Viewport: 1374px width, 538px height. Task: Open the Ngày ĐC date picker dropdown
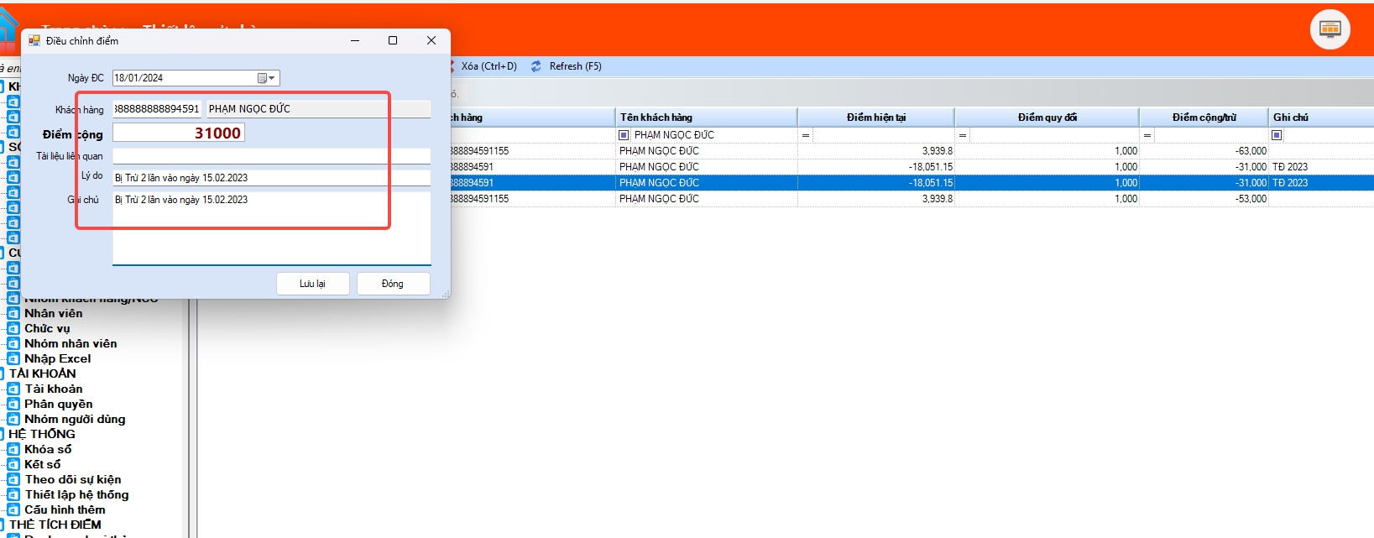coord(267,78)
